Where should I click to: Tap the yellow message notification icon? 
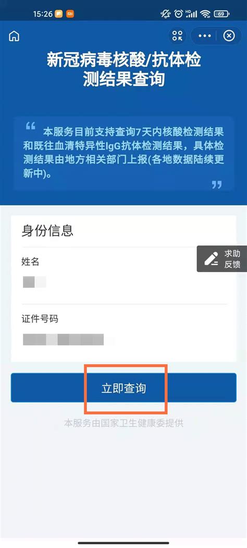pos(59,14)
